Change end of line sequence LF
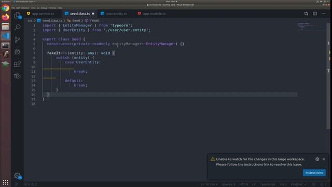332x187 pixels. pyautogui.click(x=254, y=184)
